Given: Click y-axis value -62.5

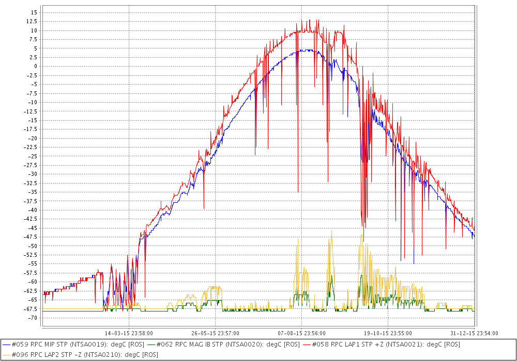Looking at the screenshot, I should tap(31, 291).
